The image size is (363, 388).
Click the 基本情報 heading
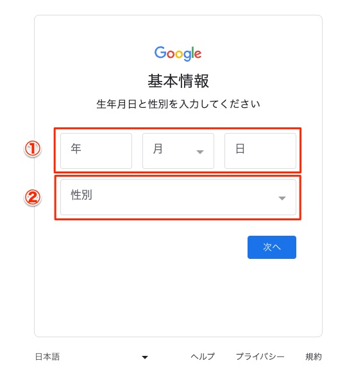click(x=178, y=81)
